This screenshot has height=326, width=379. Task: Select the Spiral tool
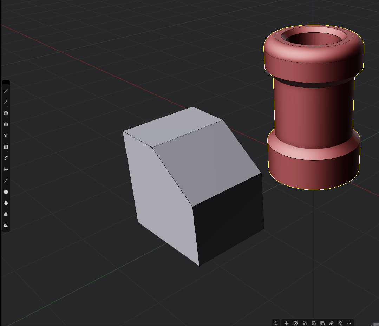6,136
